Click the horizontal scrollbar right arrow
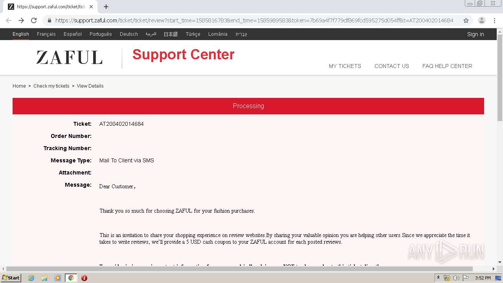503x283 pixels. click(x=494, y=269)
